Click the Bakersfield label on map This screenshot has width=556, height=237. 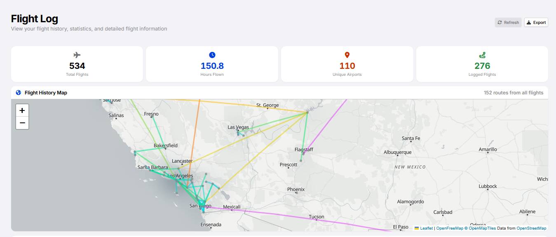[166, 145]
